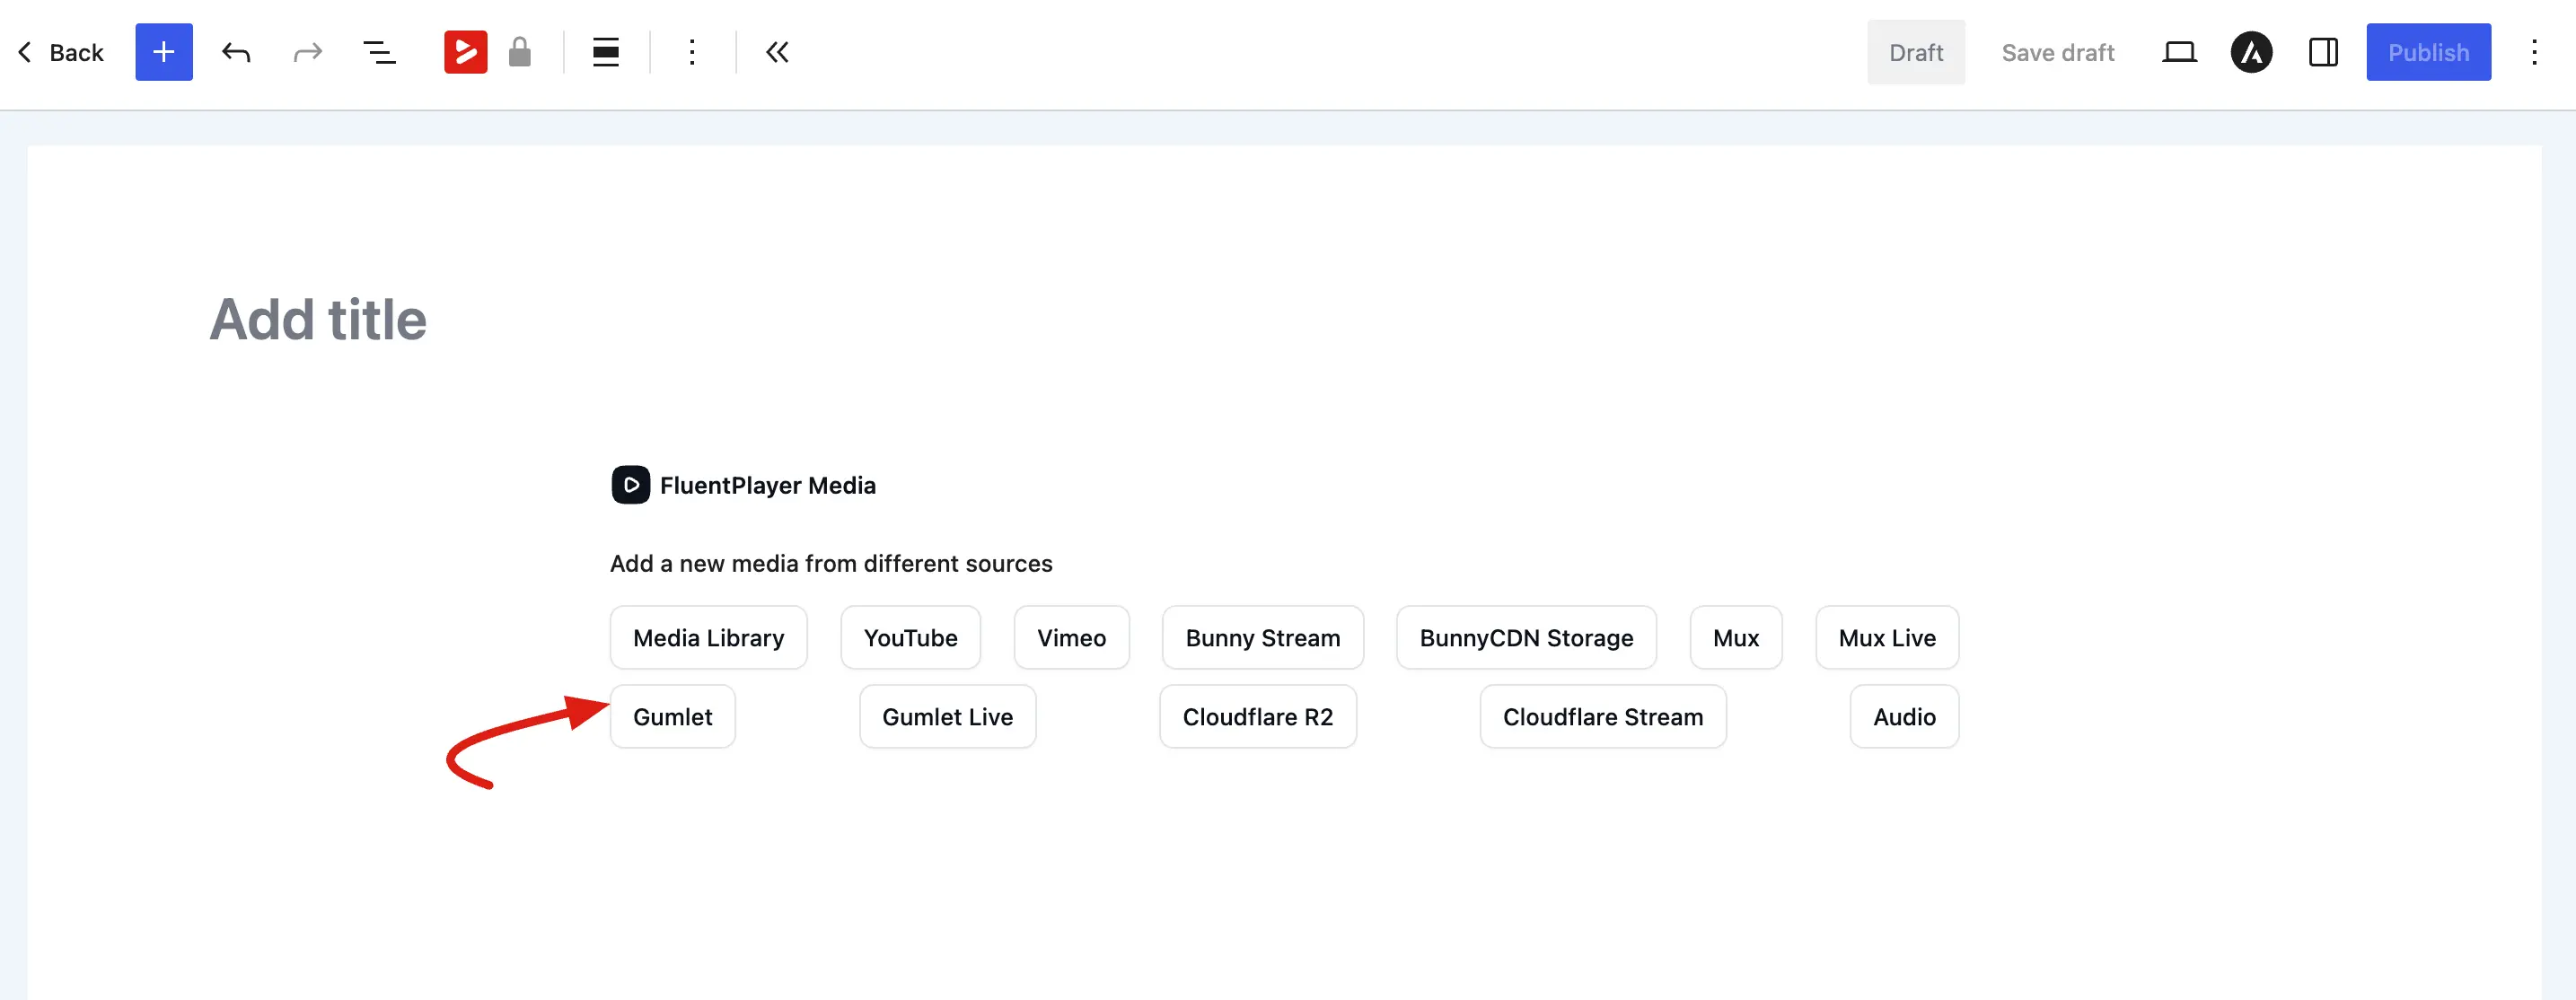Screen dimensions: 2576x1000
Task: Select Vimeo as media source
Action: point(1071,637)
